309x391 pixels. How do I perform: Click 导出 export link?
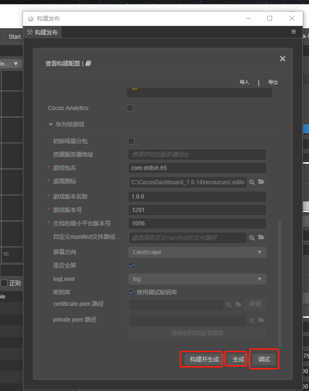273,82
